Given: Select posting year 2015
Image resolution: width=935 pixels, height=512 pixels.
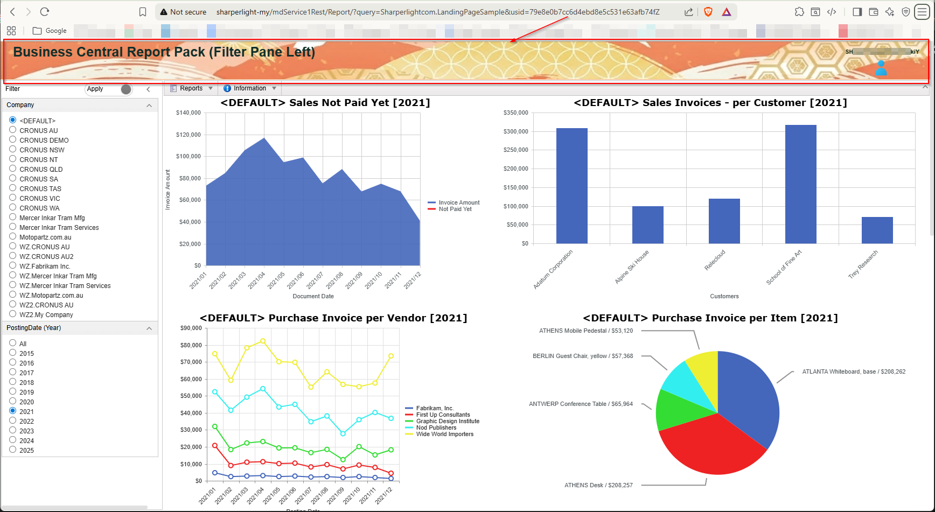Looking at the screenshot, I should (x=13, y=353).
